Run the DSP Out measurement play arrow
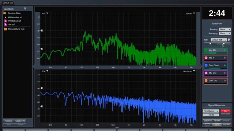The height and width of the screenshot is (131, 234). (225, 80)
